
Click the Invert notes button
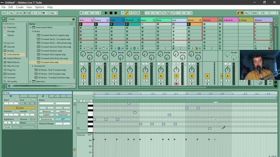click(x=63, y=111)
